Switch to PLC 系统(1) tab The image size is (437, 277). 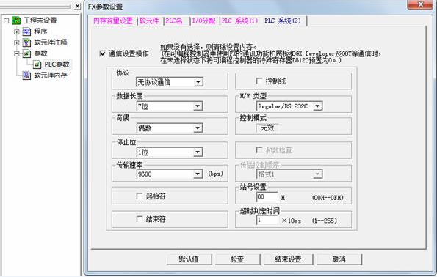tap(239, 21)
